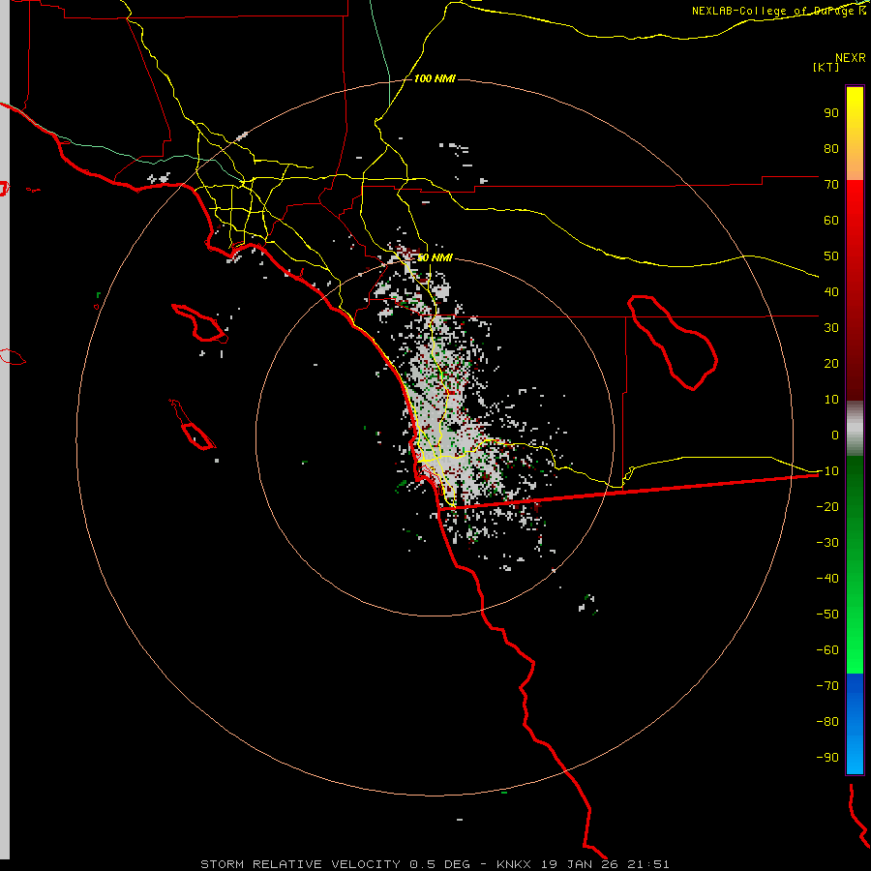Click the -90 value on the velocity scale
The width and height of the screenshot is (871, 871).
coord(827,758)
